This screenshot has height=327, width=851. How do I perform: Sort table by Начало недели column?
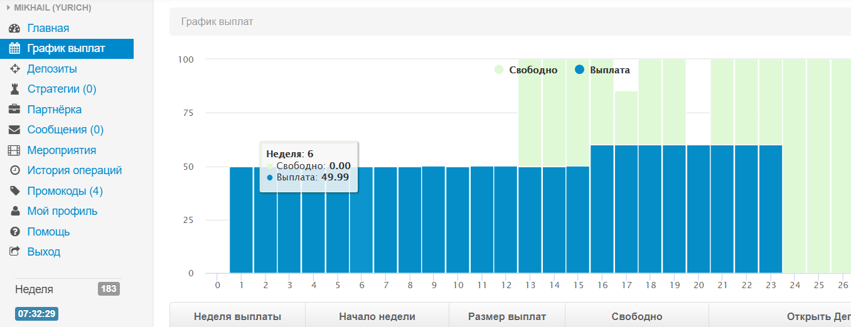(x=377, y=316)
